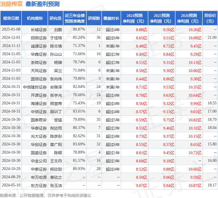Screen dimensions: 218x198
Task: Click researcher name 于佳琦
Action: (x=56, y=38)
